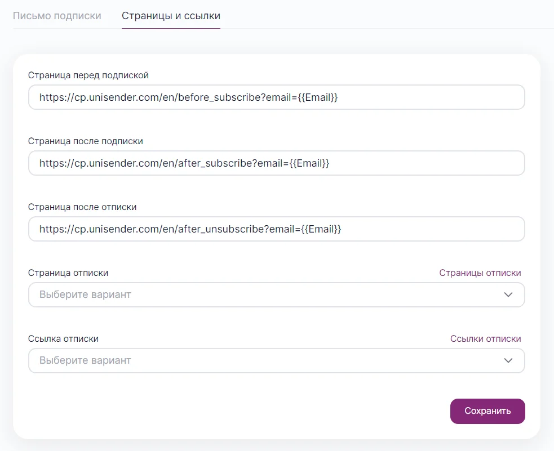Switch to the 'Письмо подписки' tab

pos(57,16)
